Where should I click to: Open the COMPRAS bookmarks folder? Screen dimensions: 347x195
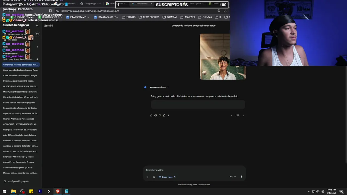[170, 17]
